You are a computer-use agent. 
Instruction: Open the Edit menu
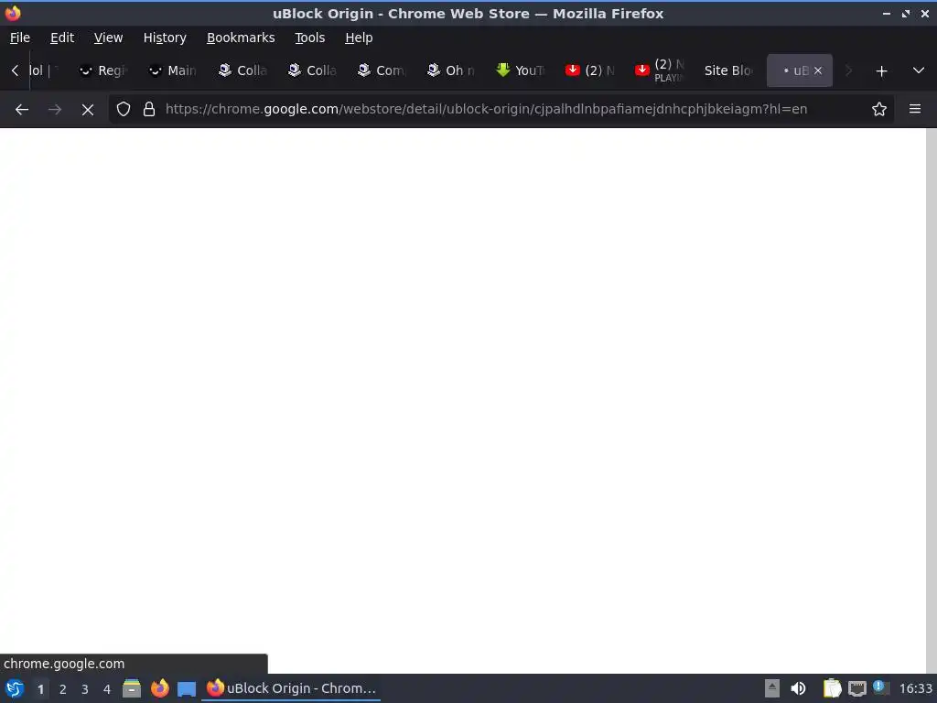tap(62, 38)
